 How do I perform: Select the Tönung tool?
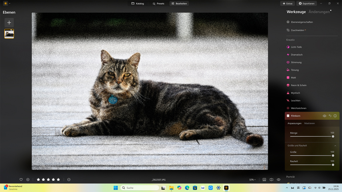tap(294, 70)
